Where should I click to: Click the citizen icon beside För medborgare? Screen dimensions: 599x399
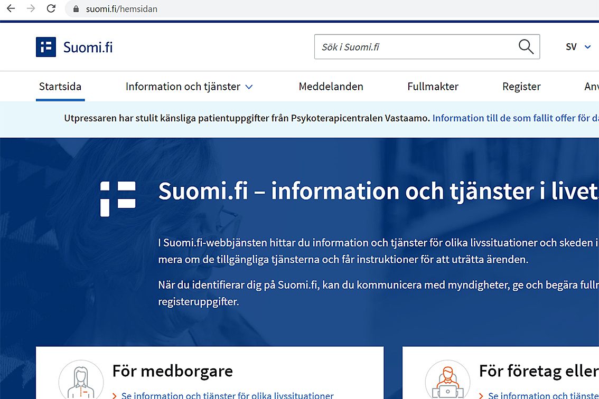pyautogui.click(x=81, y=380)
